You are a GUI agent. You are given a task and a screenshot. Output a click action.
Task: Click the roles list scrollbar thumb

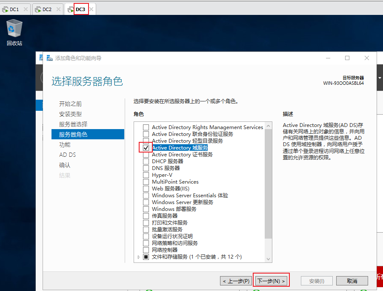pos(268,184)
